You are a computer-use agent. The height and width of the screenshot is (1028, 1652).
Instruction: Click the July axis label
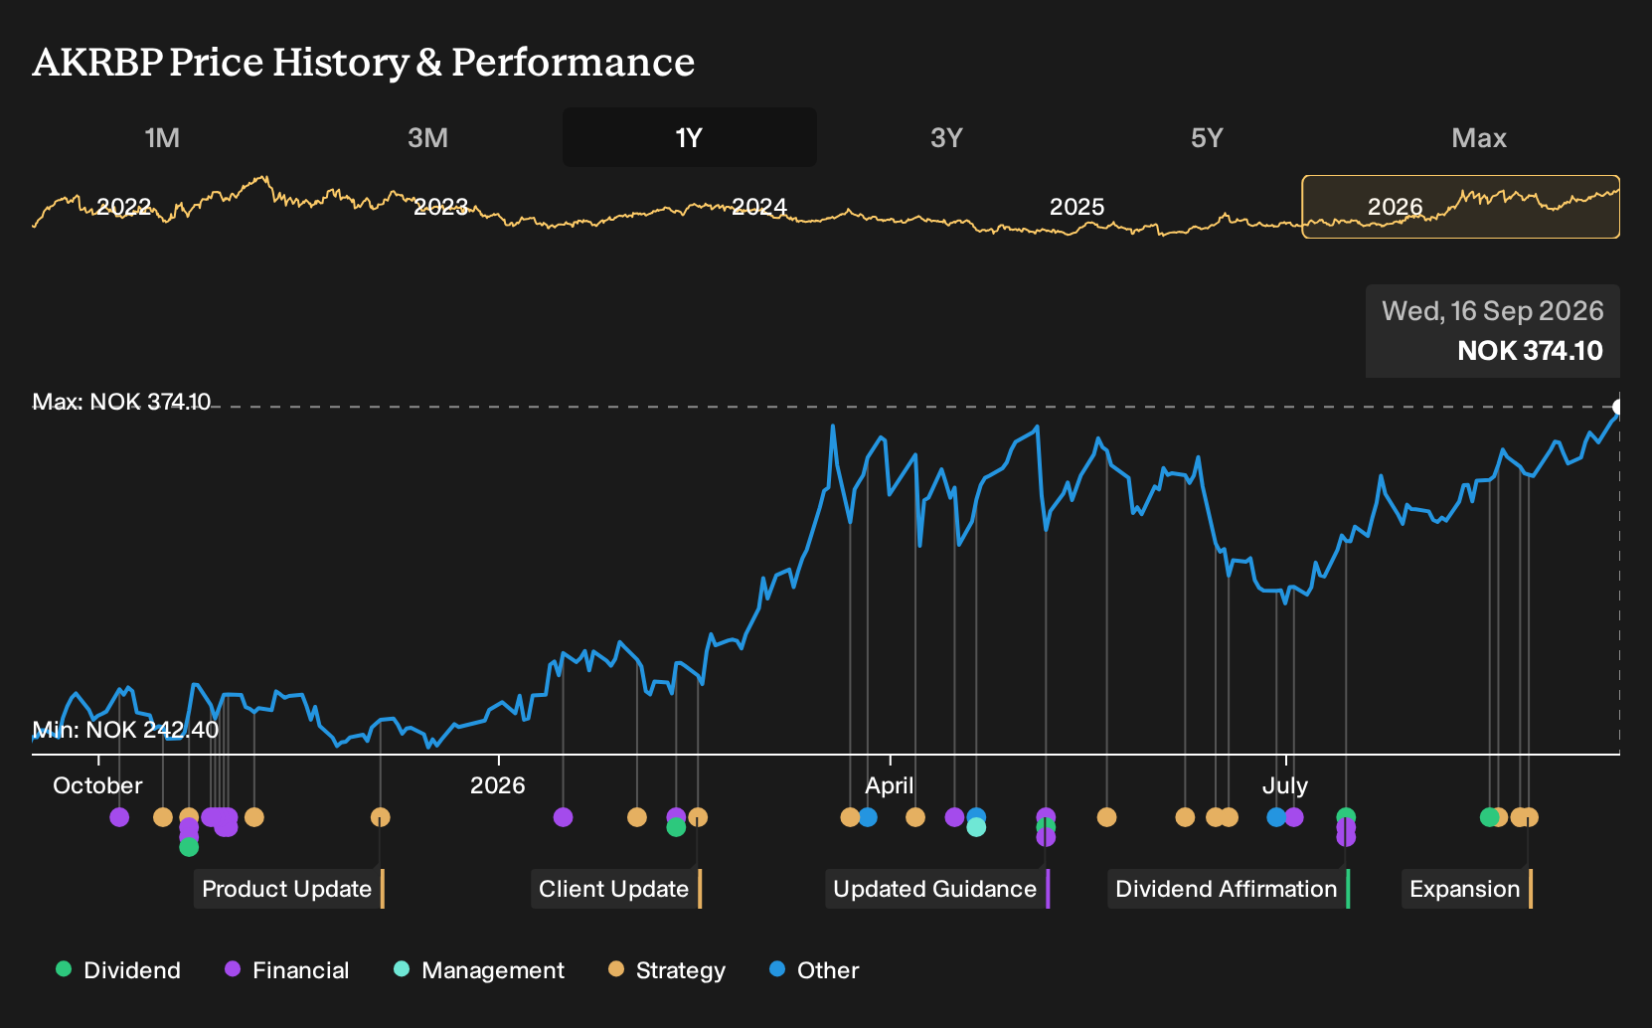pyautogui.click(x=1285, y=785)
